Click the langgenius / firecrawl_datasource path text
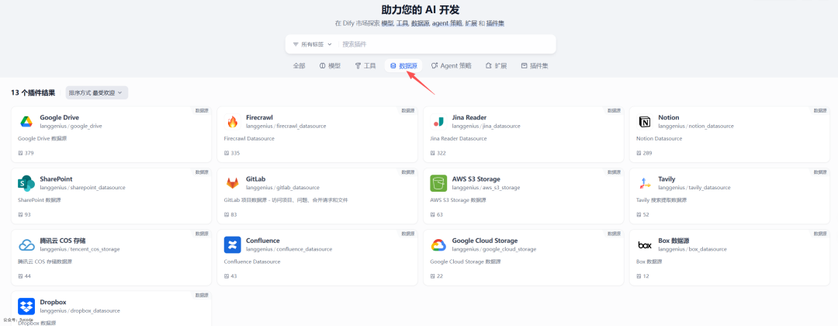Image resolution: width=838 pixels, height=326 pixels. pos(286,126)
